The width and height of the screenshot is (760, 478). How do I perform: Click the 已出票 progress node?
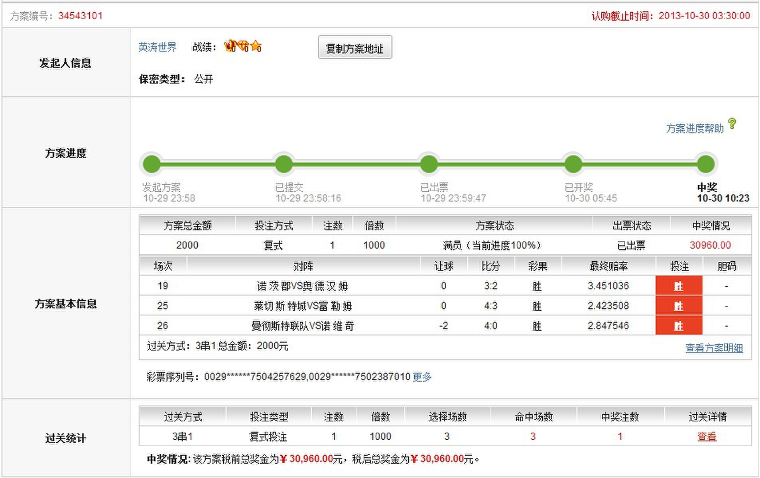pyautogui.click(x=429, y=164)
